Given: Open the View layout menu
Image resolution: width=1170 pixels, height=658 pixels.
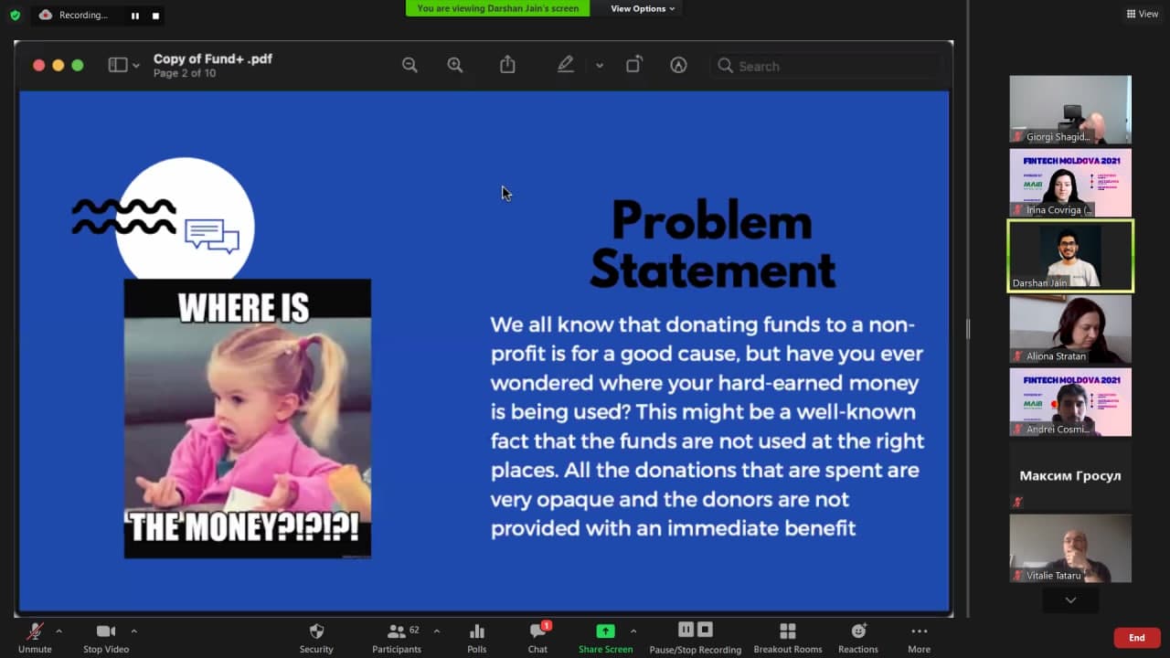Looking at the screenshot, I should (x=1143, y=14).
